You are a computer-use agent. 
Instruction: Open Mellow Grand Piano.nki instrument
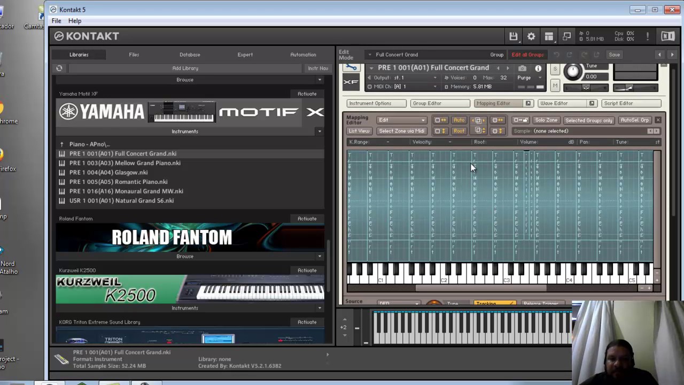tap(125, 163)
